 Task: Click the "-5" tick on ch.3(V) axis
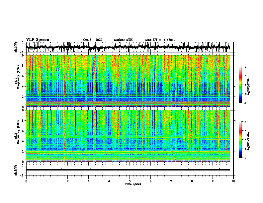click(x=22, y=175)
